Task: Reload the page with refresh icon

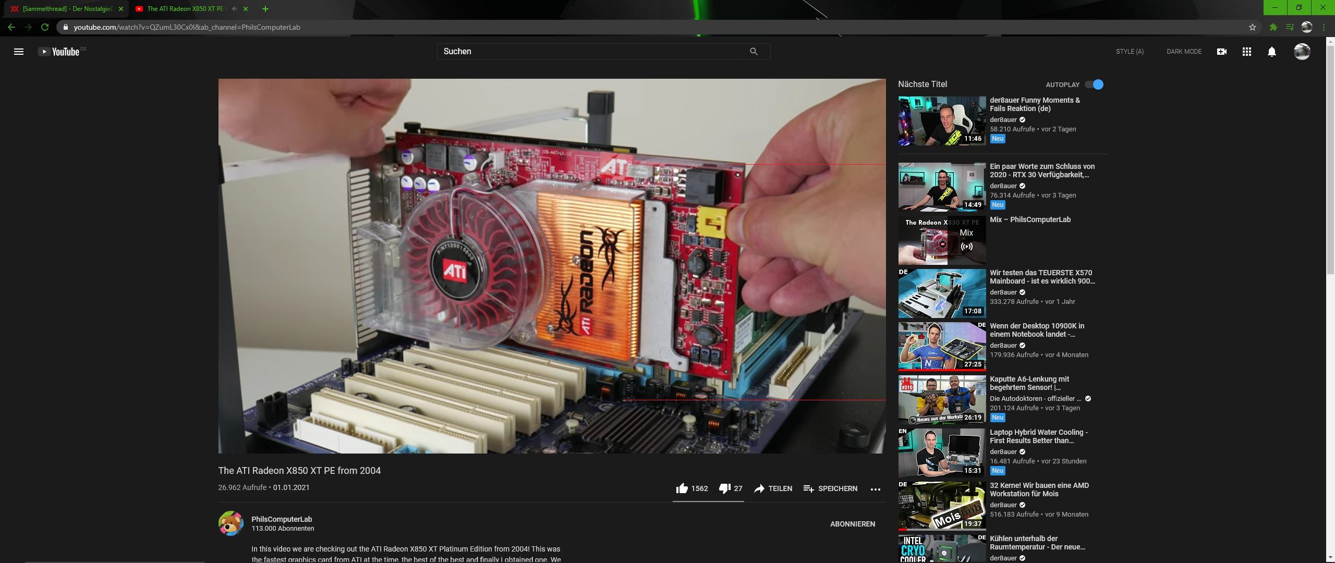Action: point(45,27)
